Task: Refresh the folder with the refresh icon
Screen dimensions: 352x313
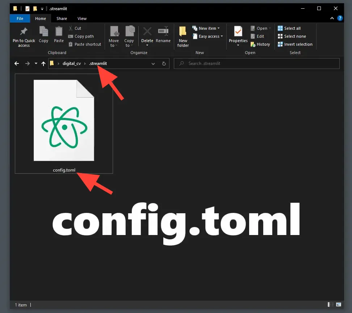Action: (164, 63)
